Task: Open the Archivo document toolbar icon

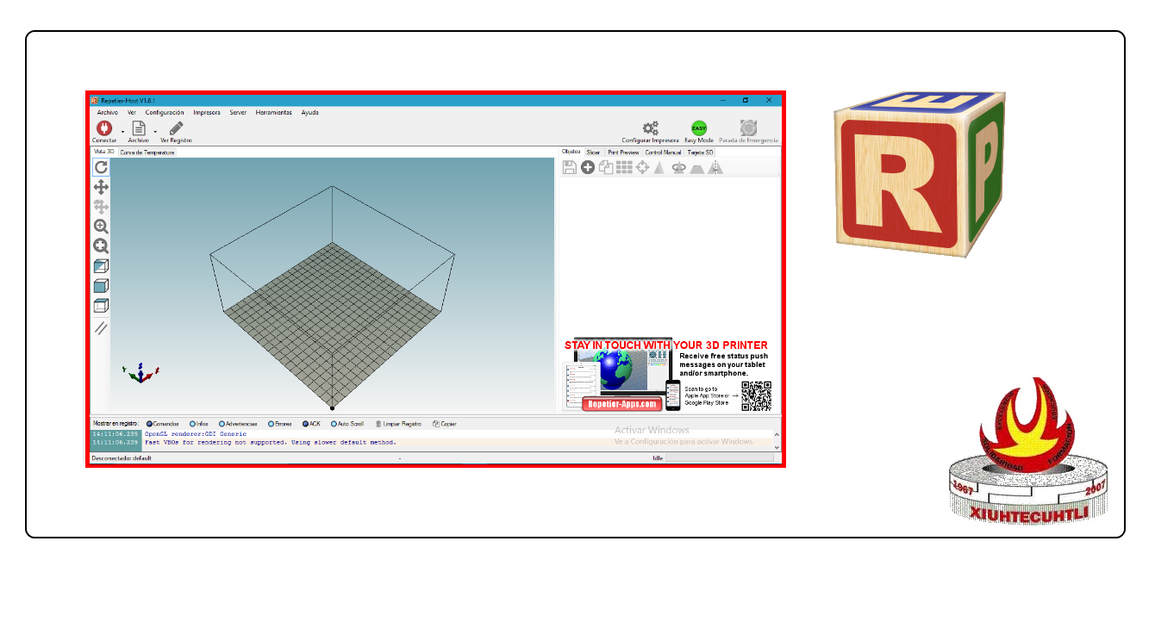Action: click(x=139, y=128)
